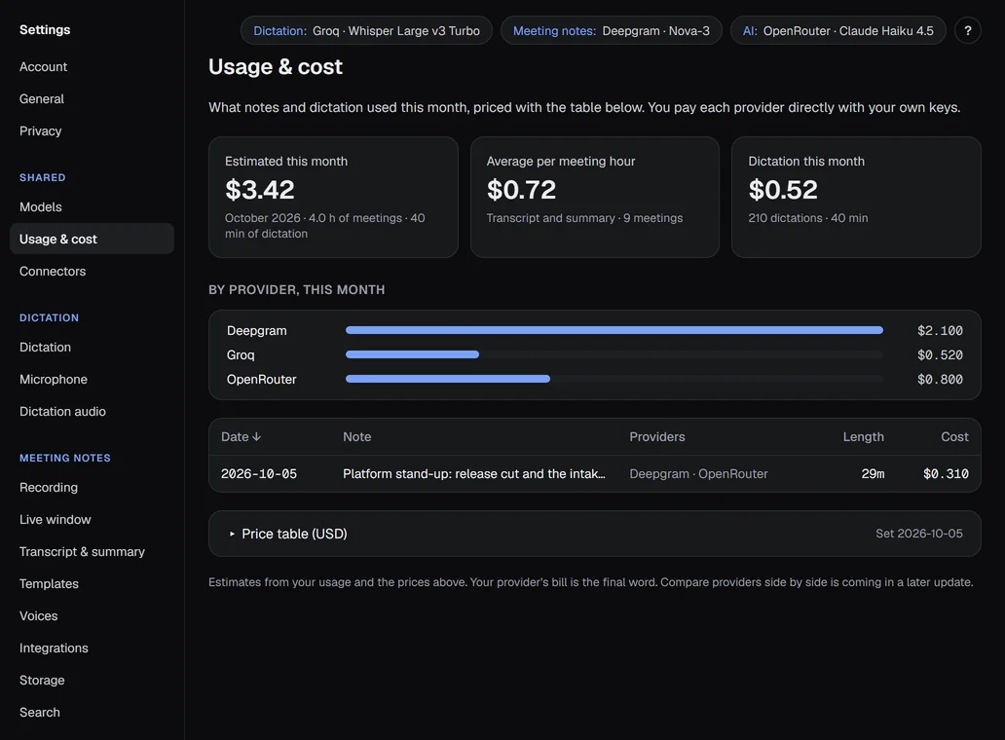Click the Deepgram · OpenRouter providers cell
The image size is (1005, 740).
pyautogui.click(x=698, y=474)
